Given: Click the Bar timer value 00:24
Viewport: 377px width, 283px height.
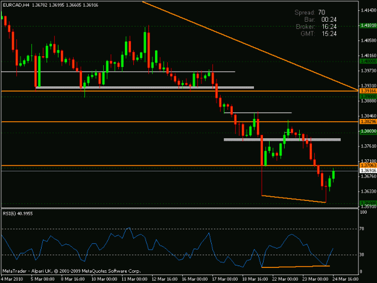Looking at the screenshot, I should tap(329, 19).
